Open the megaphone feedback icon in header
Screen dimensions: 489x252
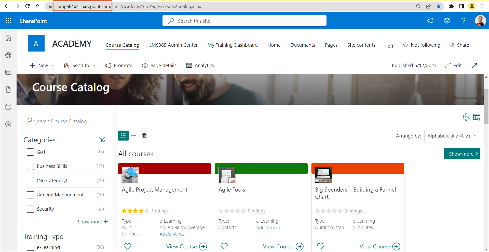(x=430, y=21)
